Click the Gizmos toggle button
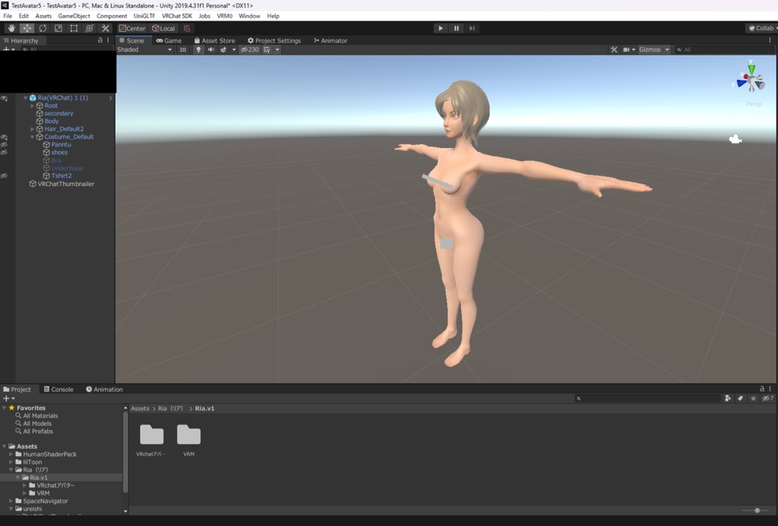This screenshot has height=526, width=778. click(x=650, y=49)
